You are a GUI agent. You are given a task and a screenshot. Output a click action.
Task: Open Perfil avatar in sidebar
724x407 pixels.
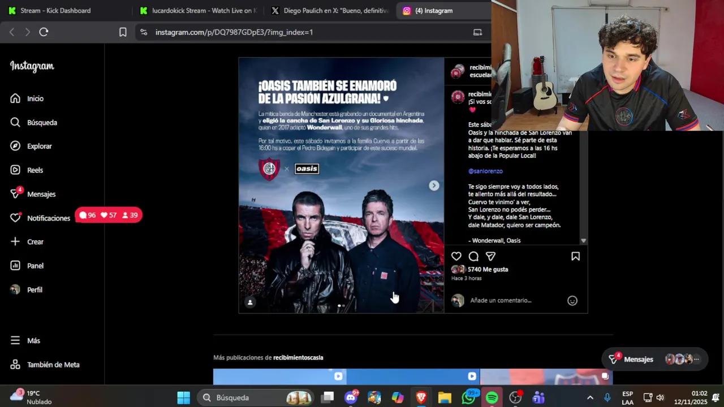pyautogui.click(x=15, y=289)
